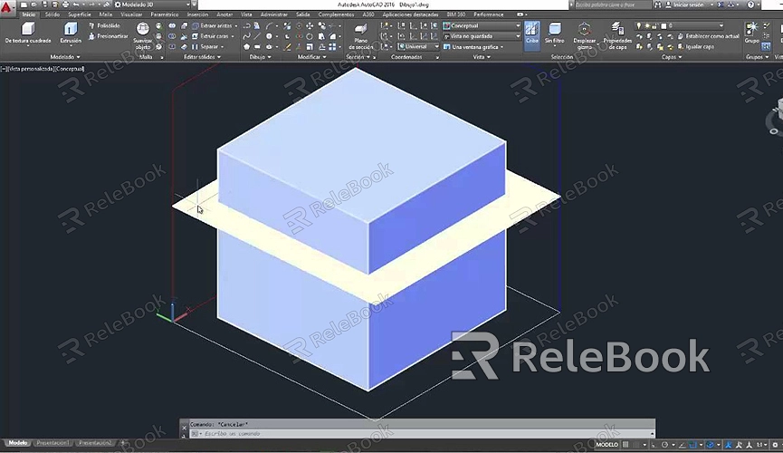Image resolution: width=783 pixels, height=453 pixels.
Task: Click the Extrusión tool icon
Action: click(x=71, y=29)
